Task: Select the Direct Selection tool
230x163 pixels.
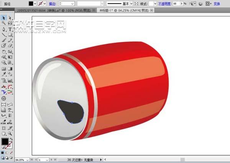Action: point(10,18)
